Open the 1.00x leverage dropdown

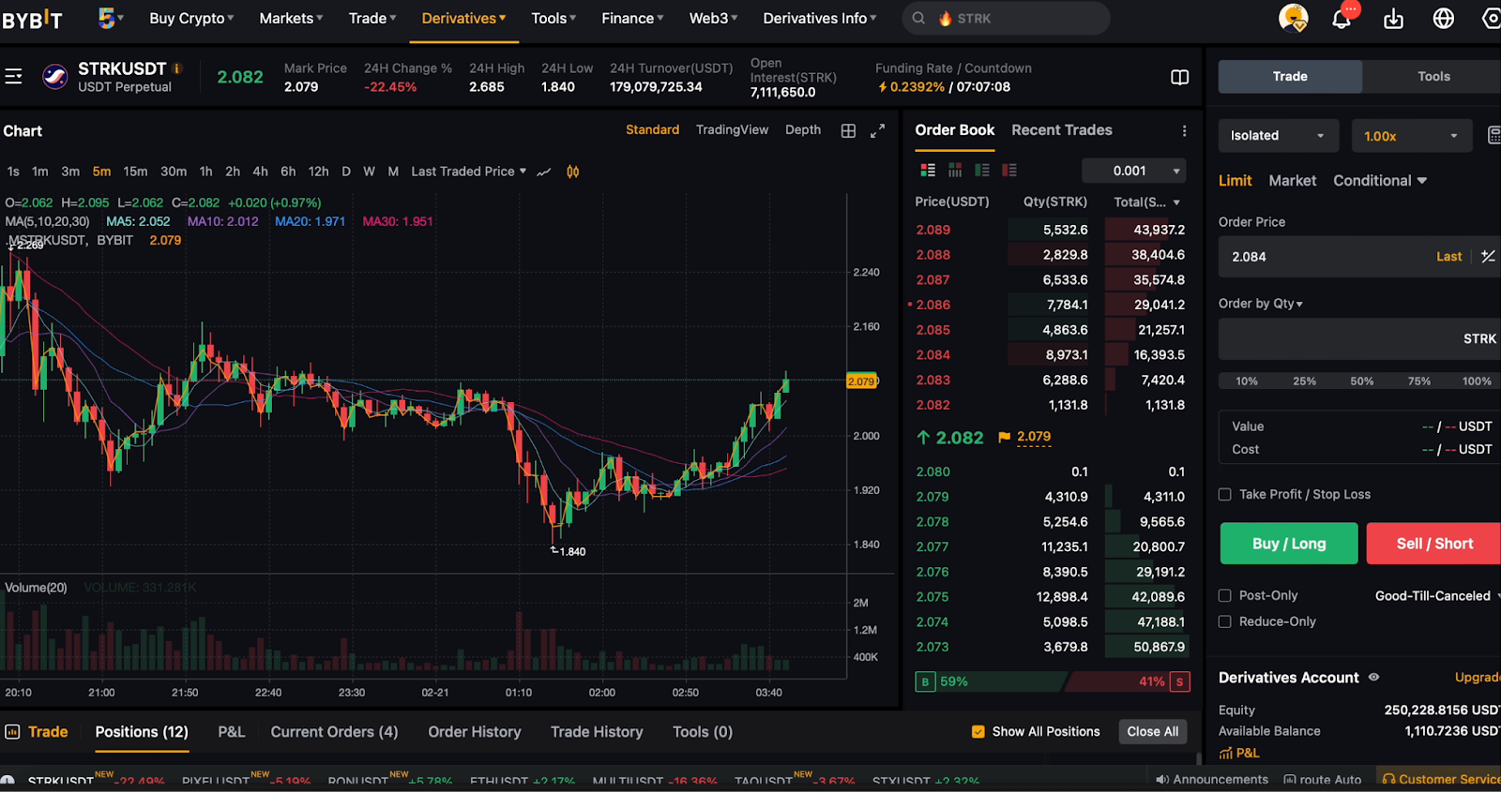pyautogui.click(x=1411, y=136)
